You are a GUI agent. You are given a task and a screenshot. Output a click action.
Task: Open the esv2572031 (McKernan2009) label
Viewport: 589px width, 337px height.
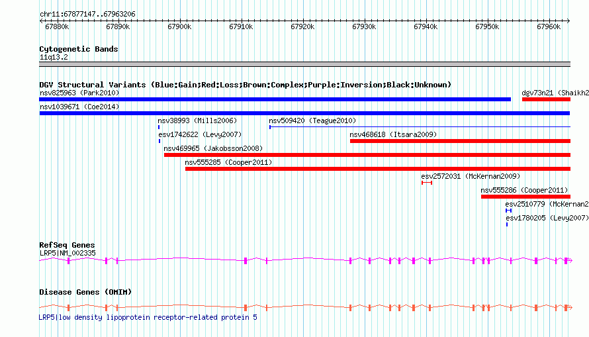[x=471, y=176]
